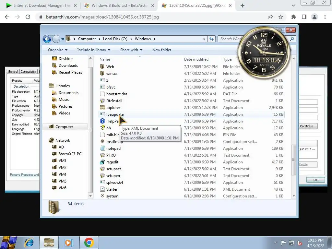
Task: Go forward in Explorer navigation
Action: click(56, 39)
